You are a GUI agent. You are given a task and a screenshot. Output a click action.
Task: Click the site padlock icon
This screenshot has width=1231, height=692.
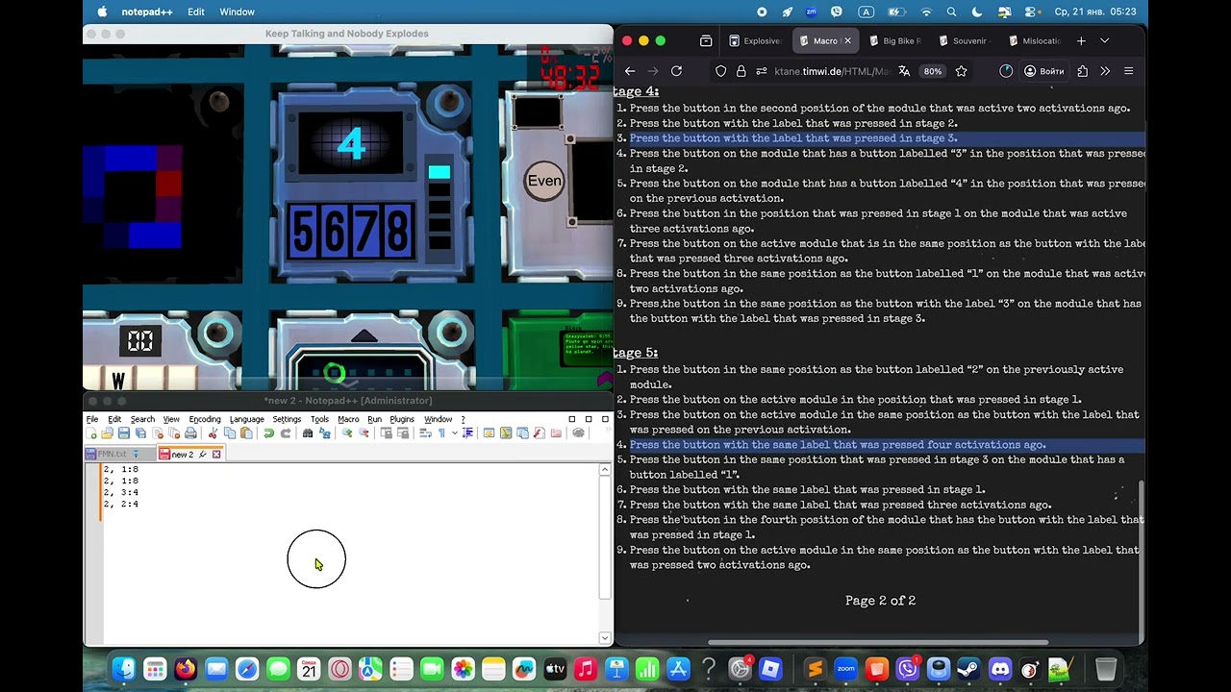[x=741, y=71]
